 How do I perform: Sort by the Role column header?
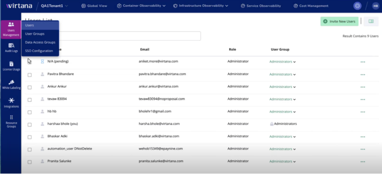pos(233,49)
